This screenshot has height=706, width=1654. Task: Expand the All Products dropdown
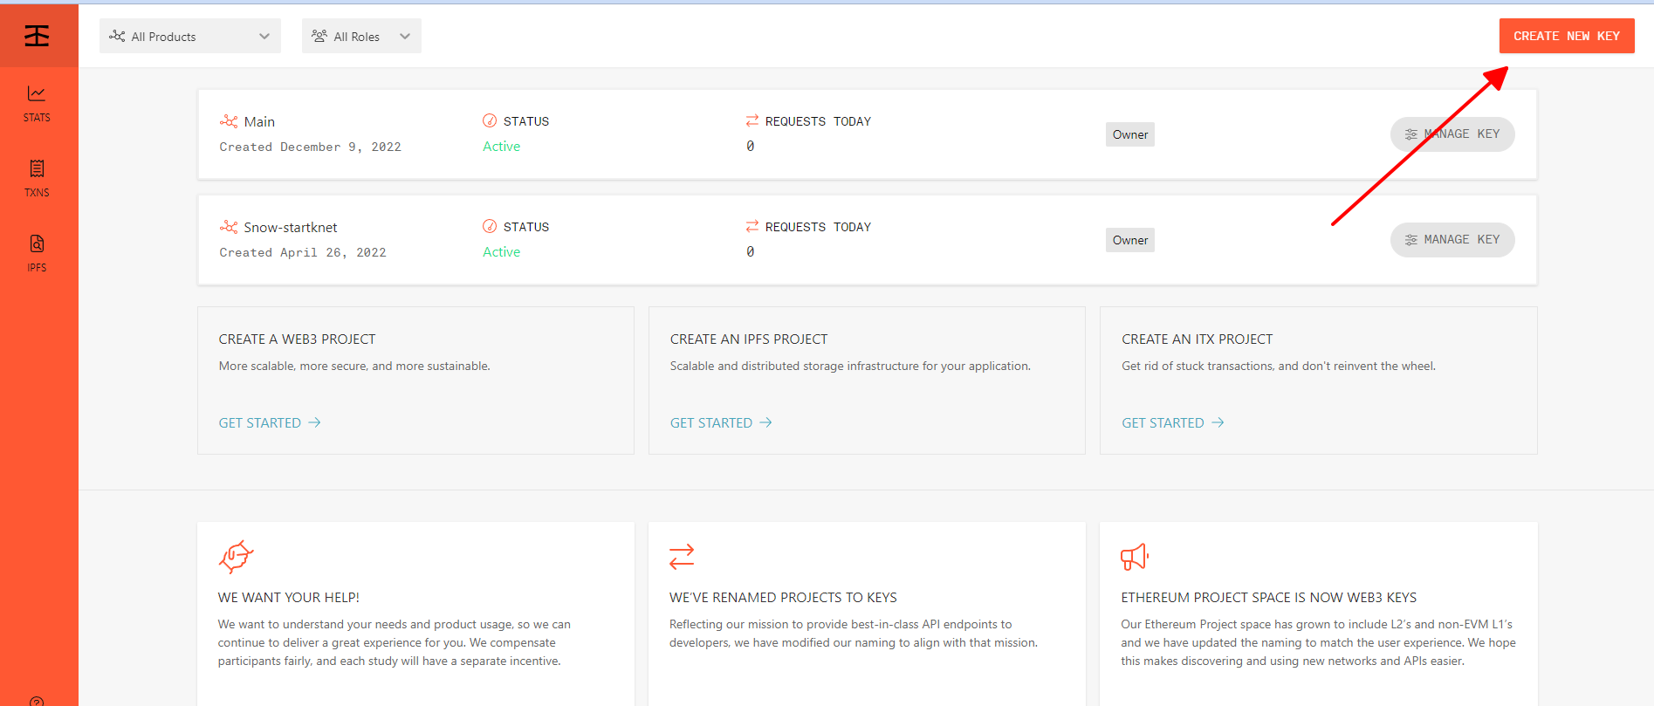190,36
